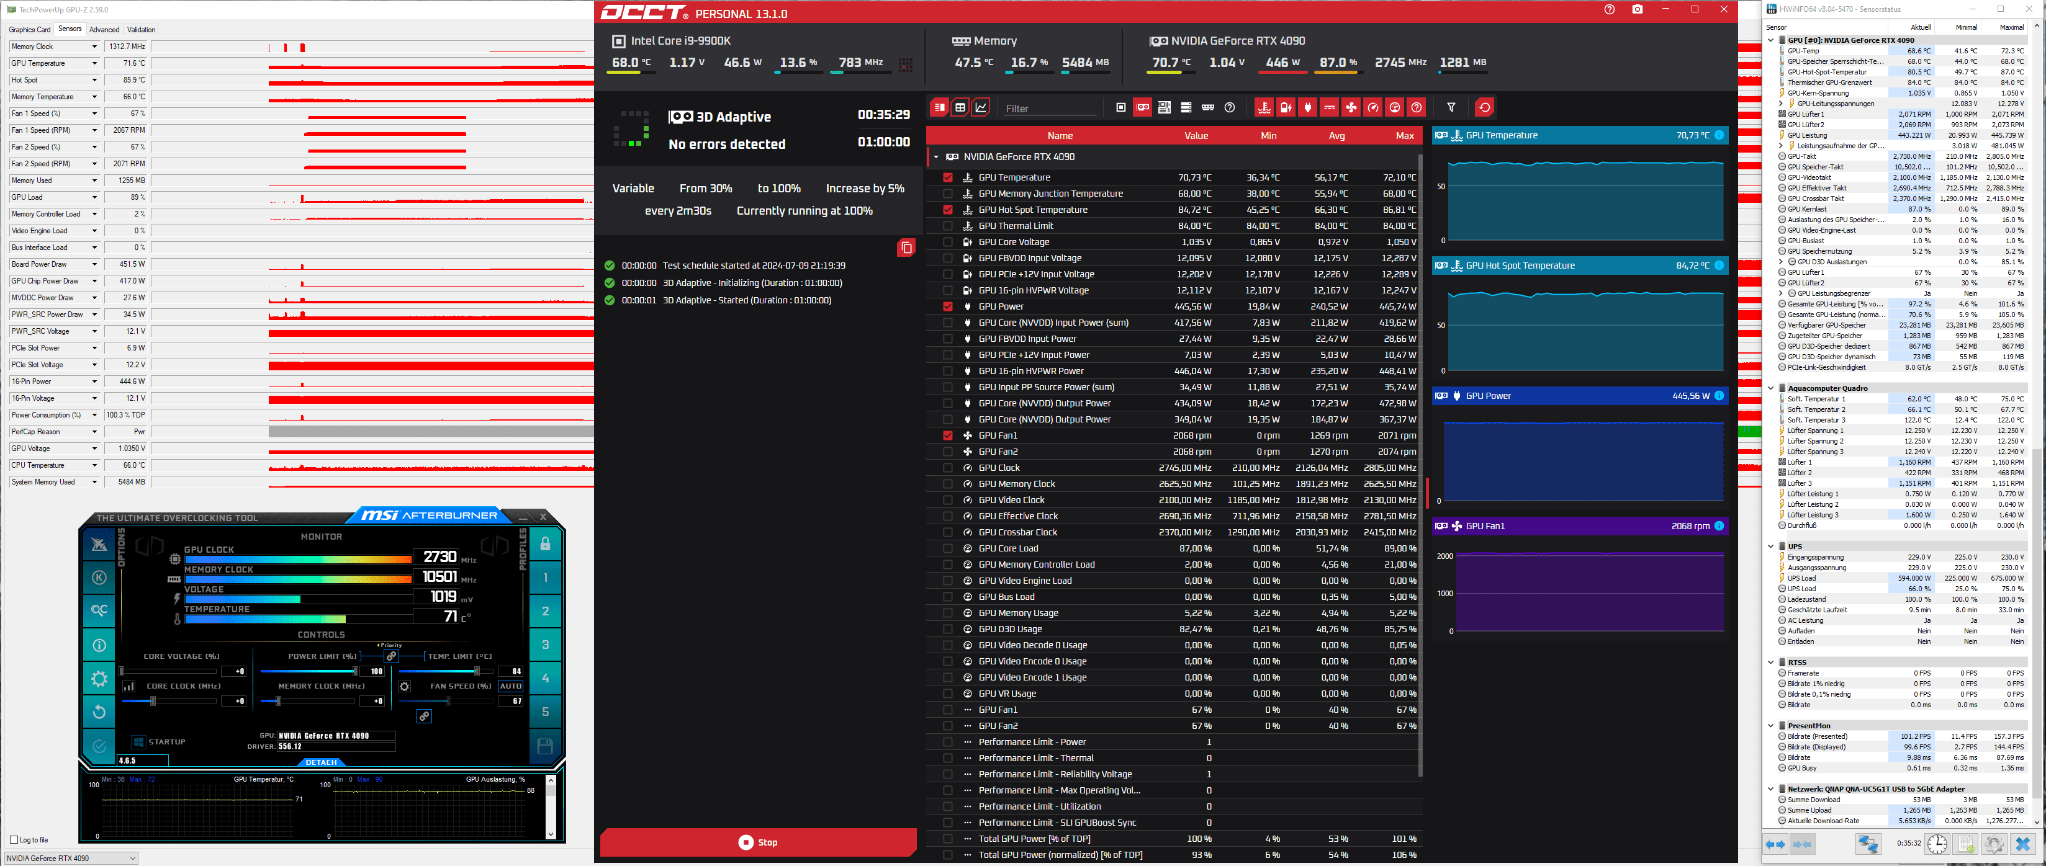Click GPU Hot Spot Temperature graph info icon
The width and height of the screenshot is (2046, 866).
1719,265
